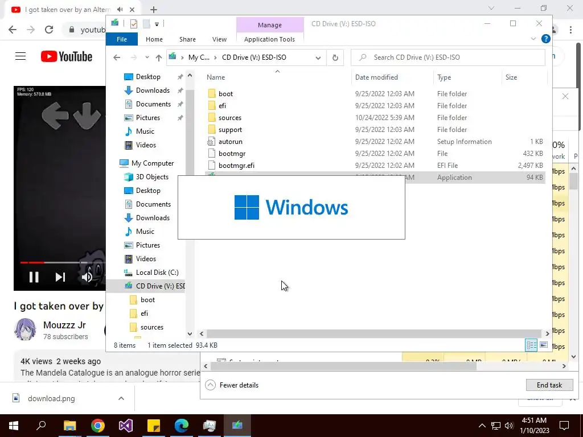Open the View ribbon tab
The width and height of the screenshot is (583, 437).
219,39
